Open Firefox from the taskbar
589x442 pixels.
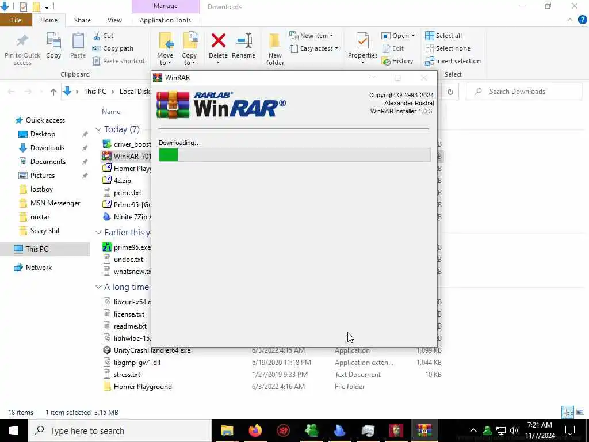[x=255, y=430]
